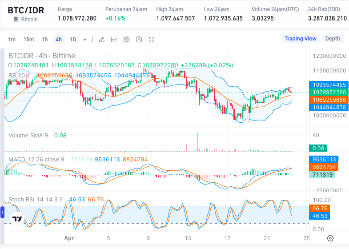Viewport: 349px width, 249px height.
Task: Click the BB 20 2 indicator legend
Action: (x=19, y=76)
